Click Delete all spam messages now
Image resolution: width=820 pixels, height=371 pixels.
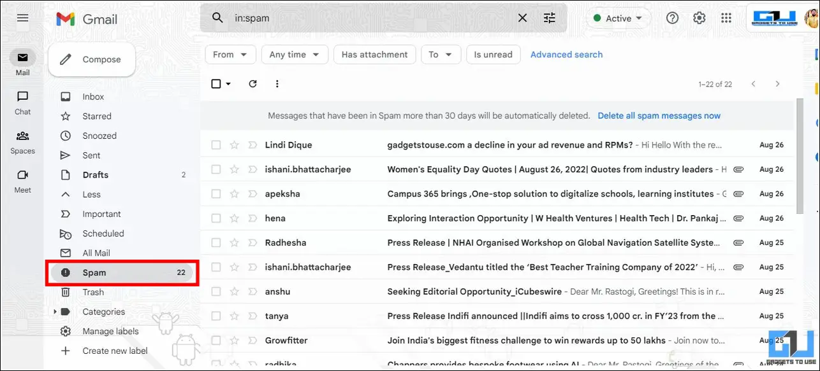pyautogui.click(x=659, y=116)
